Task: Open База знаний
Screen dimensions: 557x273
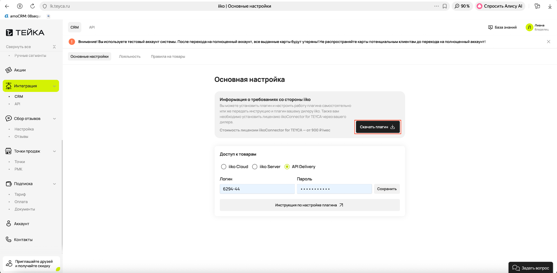Action: (x=502, y=27)
